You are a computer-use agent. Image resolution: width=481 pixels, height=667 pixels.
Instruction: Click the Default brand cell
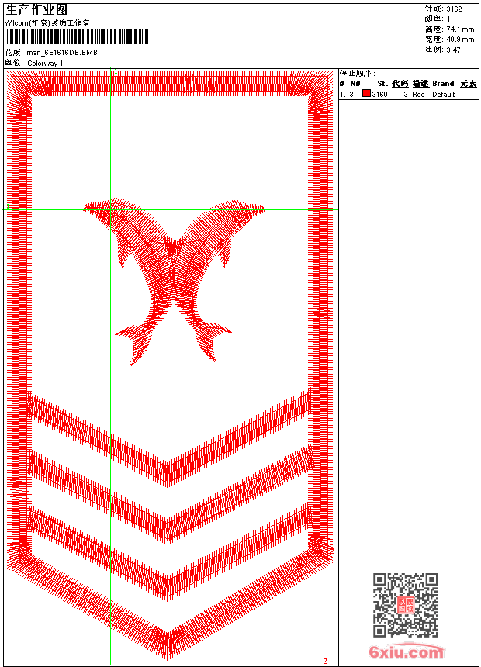coord(443,94)
